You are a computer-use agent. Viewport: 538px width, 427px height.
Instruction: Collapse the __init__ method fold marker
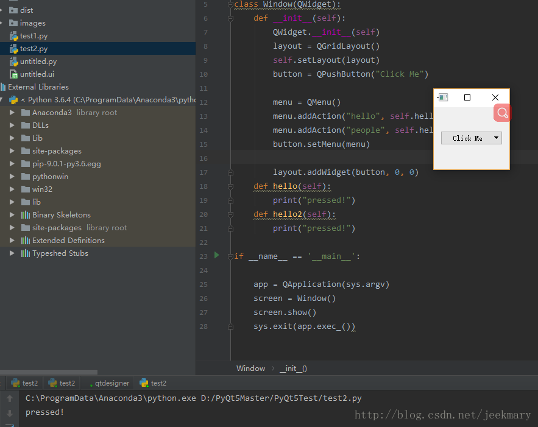(x=230, y=18)
